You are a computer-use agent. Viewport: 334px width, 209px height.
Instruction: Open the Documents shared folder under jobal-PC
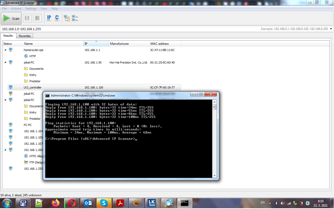pos(36,69)
